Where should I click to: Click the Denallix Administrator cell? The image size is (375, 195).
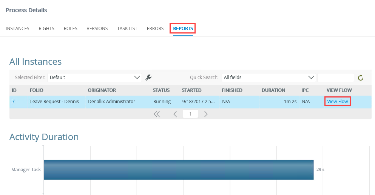tap(111, 102)
